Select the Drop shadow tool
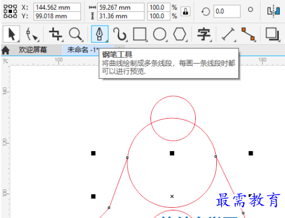The image size is (285, 218). 272,34
